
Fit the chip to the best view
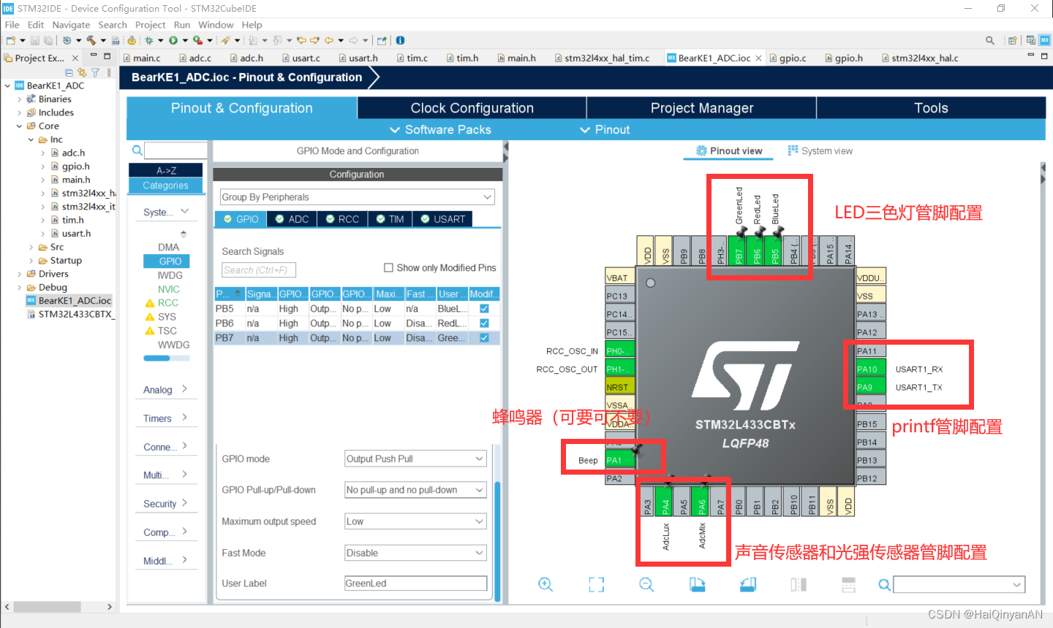[x=597, y=584]
